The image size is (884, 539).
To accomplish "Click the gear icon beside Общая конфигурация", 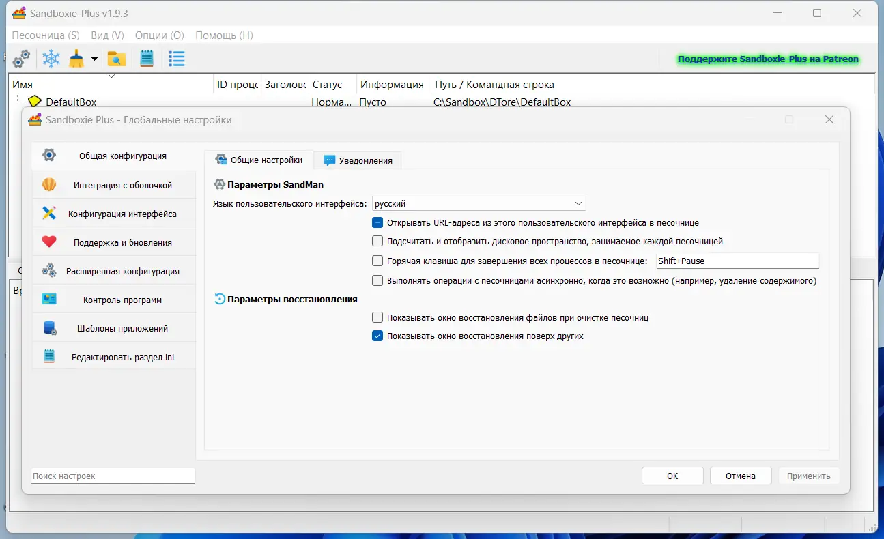I will click(x=49, y=156).
